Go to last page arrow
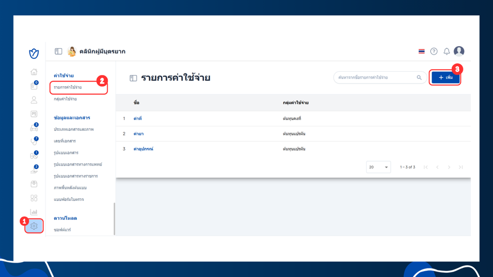 [461, 167]
